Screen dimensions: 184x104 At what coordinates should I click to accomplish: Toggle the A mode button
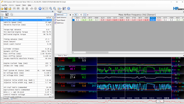coord(76,15)
